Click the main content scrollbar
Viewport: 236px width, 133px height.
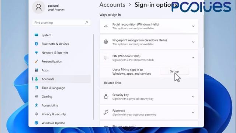203,31
